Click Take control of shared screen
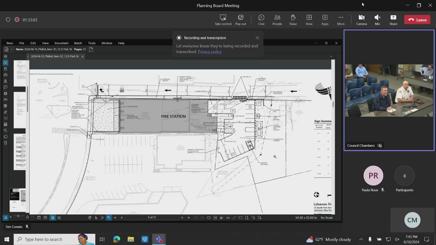This screenshot has width=436, height=245. pyautogui.click(x=223, y=20)
